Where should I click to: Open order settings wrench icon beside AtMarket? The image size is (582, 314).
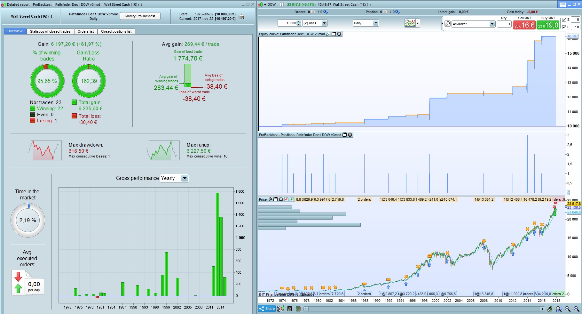coord(448,24)
